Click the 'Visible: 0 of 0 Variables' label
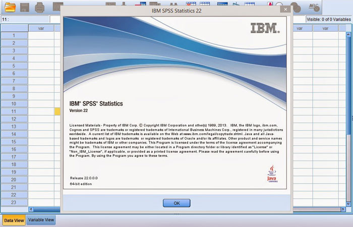 (x=329, y=19)
